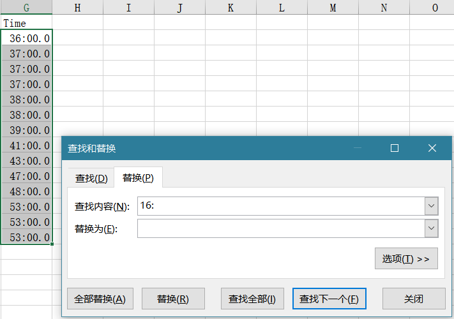Click the fill handle at selection corner
This screenshot has width=454, height=319.
pyautogui.click(x=52, y=244)
